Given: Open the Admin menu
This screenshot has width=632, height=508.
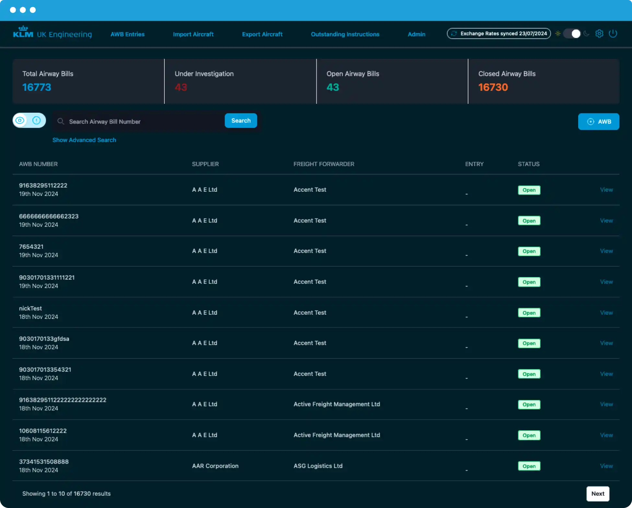Looking at the screenshot, I should point(416,34).
